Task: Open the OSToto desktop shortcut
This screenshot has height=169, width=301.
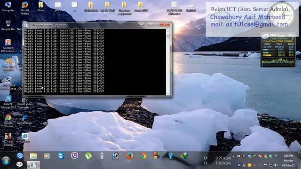Action: (x=25, y=138)
